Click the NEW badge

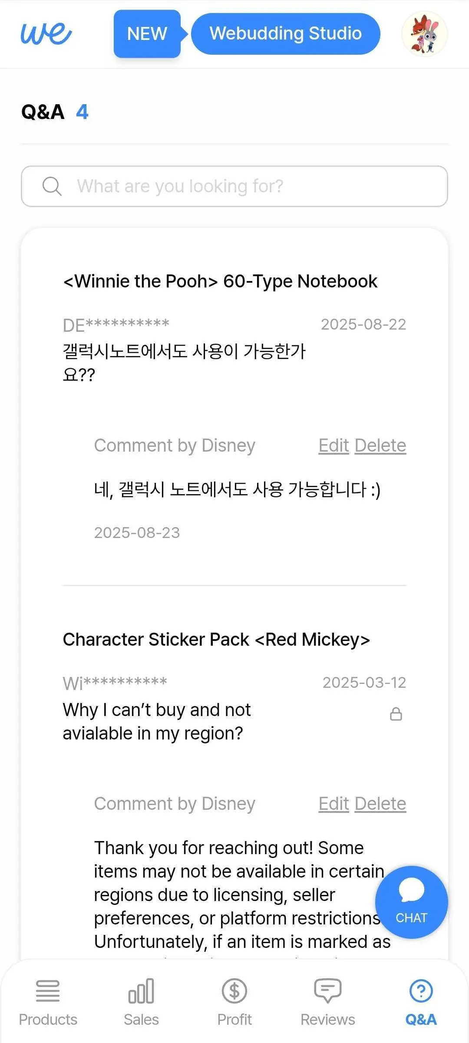pos(147,33)
